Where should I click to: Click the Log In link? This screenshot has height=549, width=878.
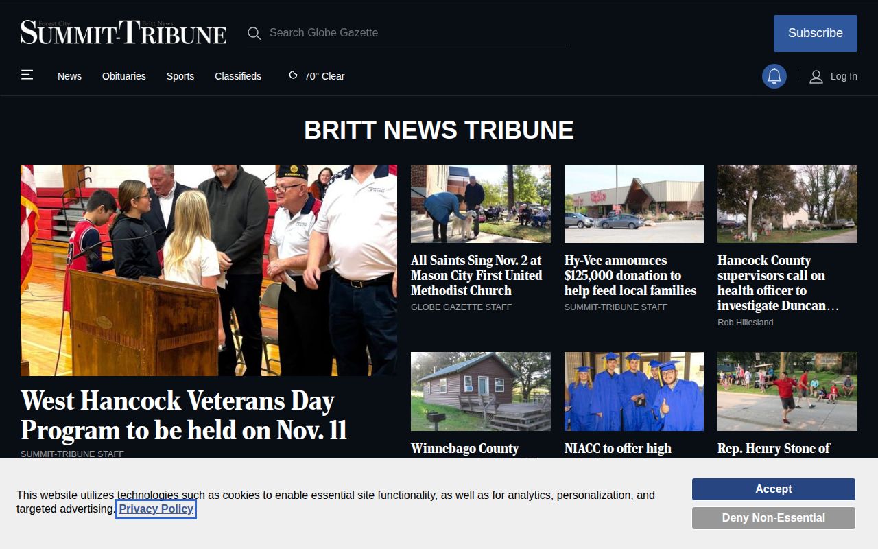tap(844, 76)
